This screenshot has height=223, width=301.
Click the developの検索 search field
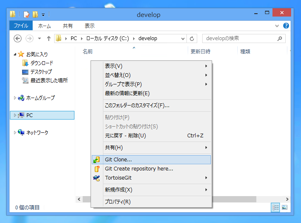[244, 38]
